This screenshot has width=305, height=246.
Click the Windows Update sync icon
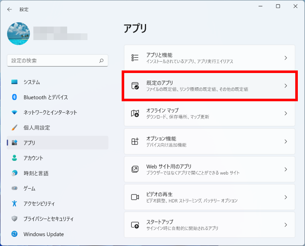pos(14,234)
